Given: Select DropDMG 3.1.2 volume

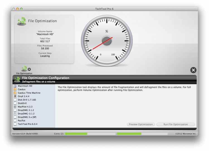Looking at the screenshot, I should 34,110.
